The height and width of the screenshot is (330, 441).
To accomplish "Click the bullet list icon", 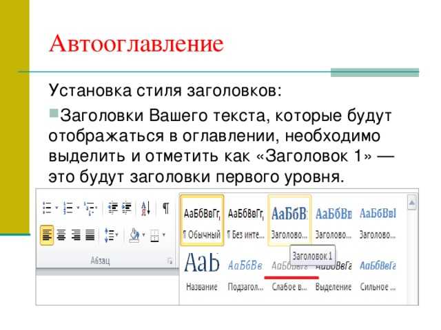I will (x=47, y=208).
